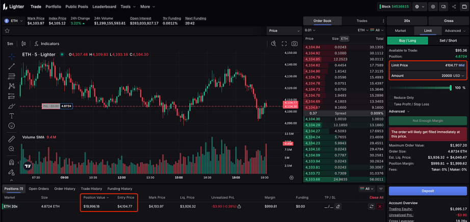Click the camera snapshot icon
The height and width of the screenshot is (222, 470).
pyautogui.click(x=294, y=44)
